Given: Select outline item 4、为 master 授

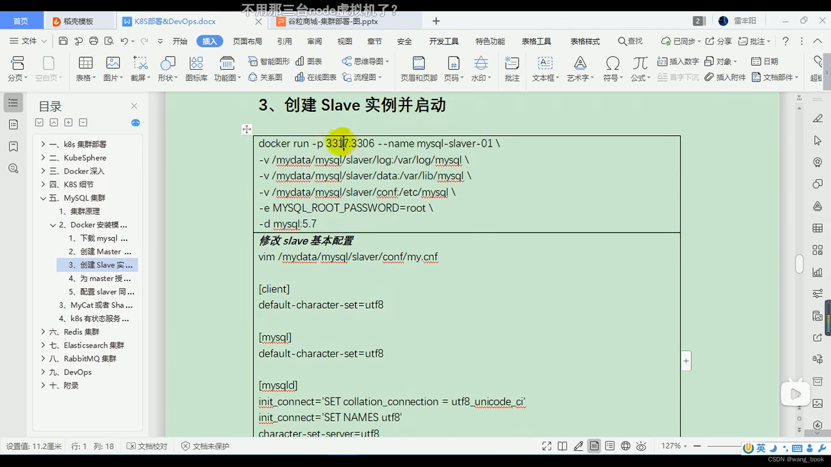Looking at the screenshot, I should coord(100,278).
